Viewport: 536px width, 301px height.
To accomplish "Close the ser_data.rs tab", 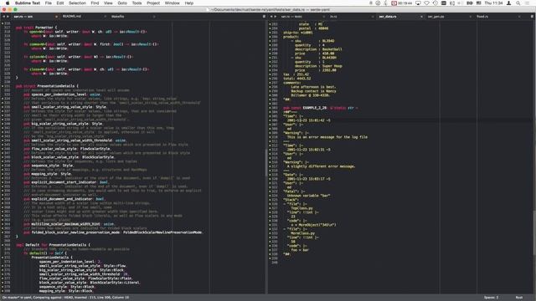I will point(421,17).
